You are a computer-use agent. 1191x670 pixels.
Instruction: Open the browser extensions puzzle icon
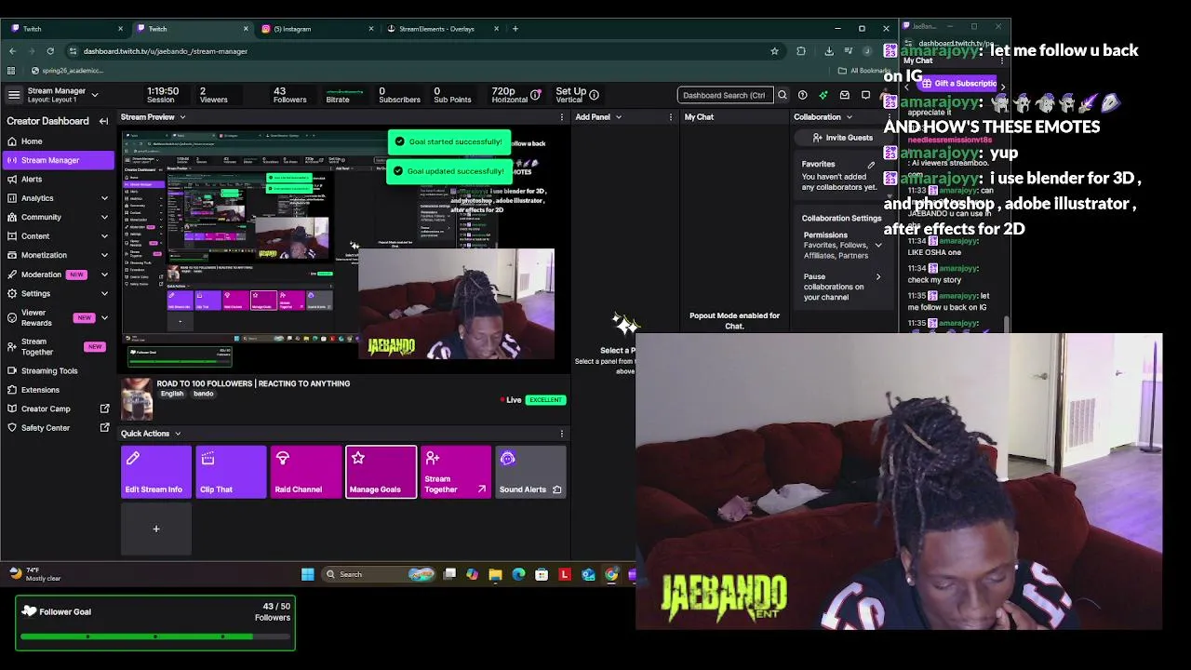[801, 51]
